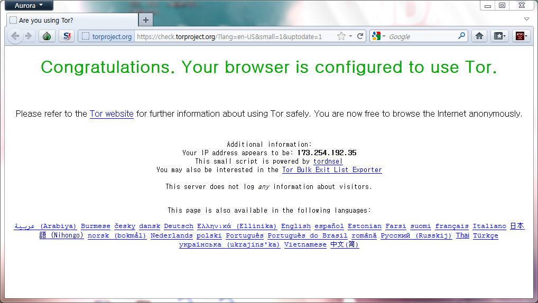Open the Tor Bulk Exit List Exporter link
This screenshot has height=303, width=538.
[x=332, y=169]
